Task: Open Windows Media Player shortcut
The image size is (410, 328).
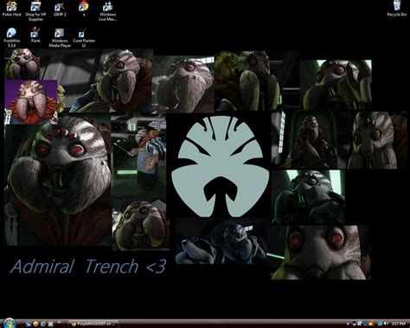Action: [x=60, y=37]
